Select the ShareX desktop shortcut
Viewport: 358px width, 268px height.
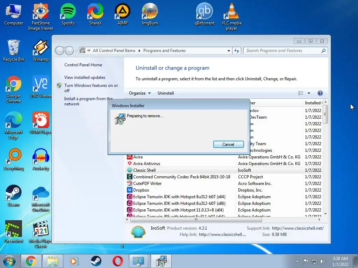pyautogui.click(x=95, y=14)
